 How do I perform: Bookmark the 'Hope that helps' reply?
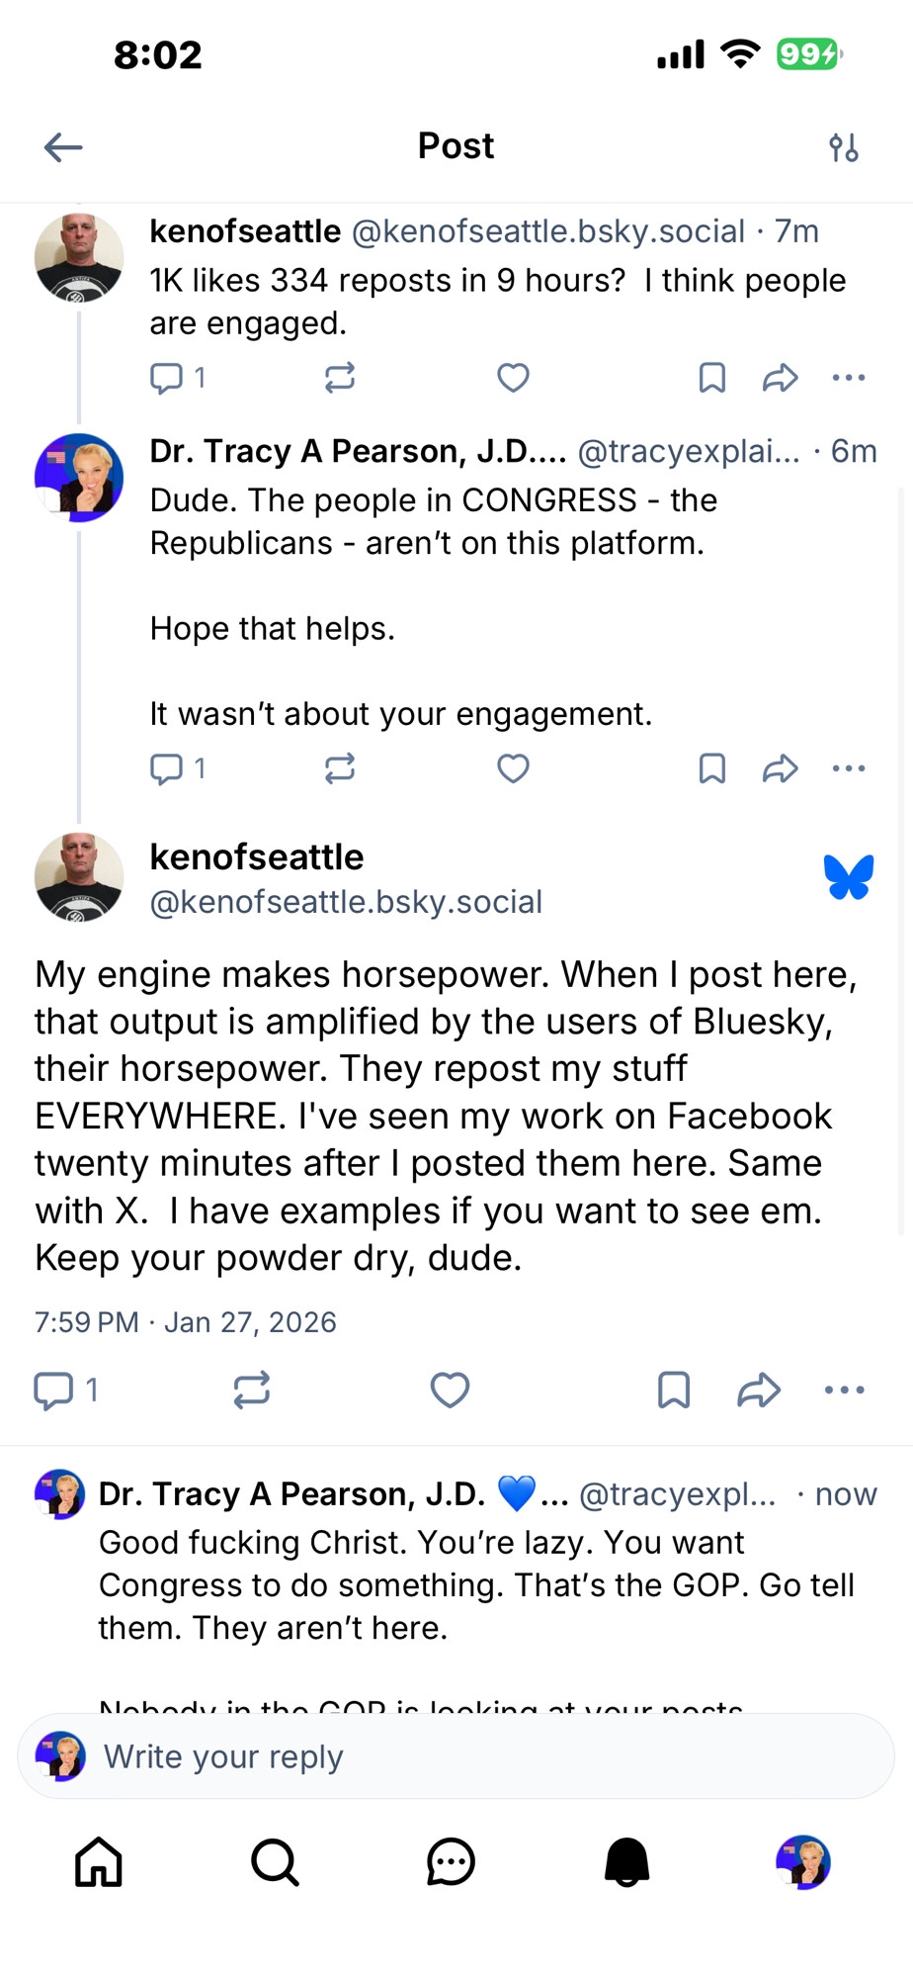pos(711,768)
